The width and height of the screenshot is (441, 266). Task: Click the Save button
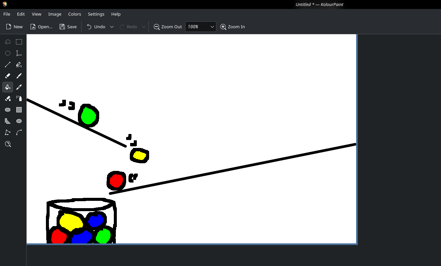(68, 27)
